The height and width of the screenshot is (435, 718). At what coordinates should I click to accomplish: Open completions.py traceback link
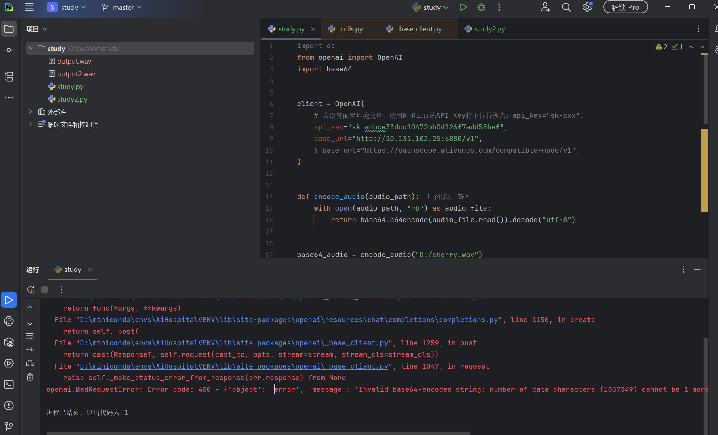point(289,320)
